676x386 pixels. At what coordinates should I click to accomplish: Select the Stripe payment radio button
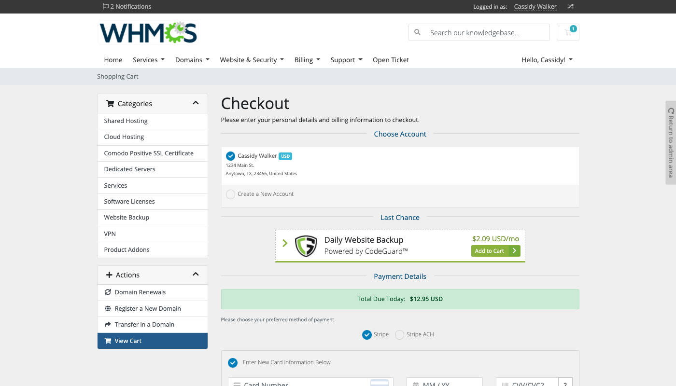[367, 335]
